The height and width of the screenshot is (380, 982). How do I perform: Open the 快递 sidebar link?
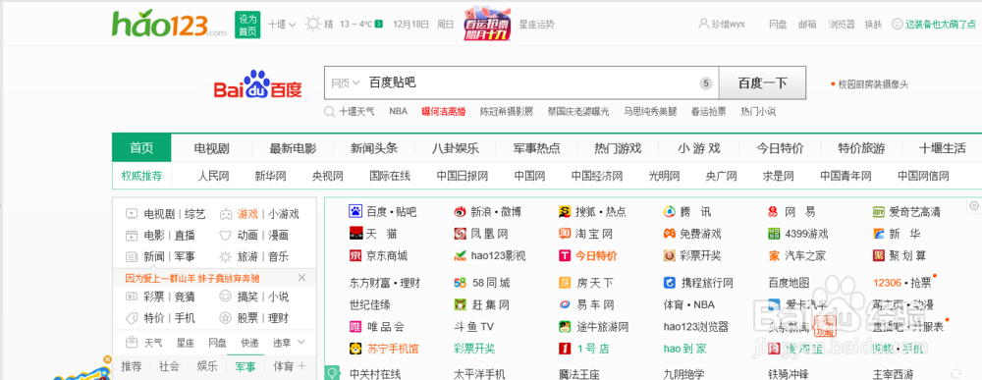(x=249, y=343)
